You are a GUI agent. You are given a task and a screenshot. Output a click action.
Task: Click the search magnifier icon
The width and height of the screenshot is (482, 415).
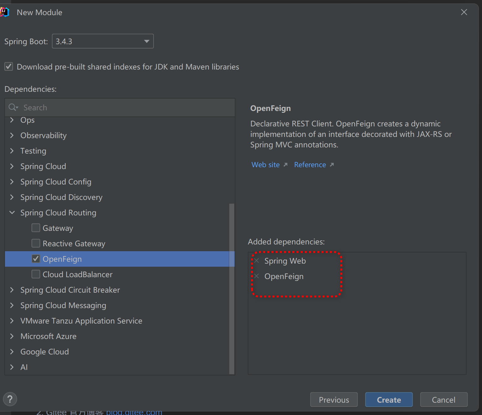[13, 108]
